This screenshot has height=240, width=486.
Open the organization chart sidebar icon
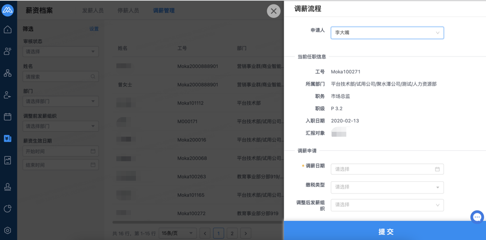click(x=8, y=73)
